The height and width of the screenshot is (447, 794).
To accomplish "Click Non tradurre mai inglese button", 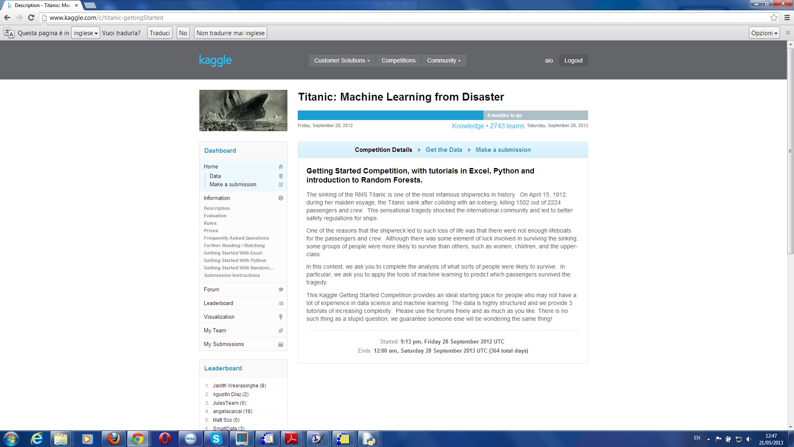I will tap(230, 33).
